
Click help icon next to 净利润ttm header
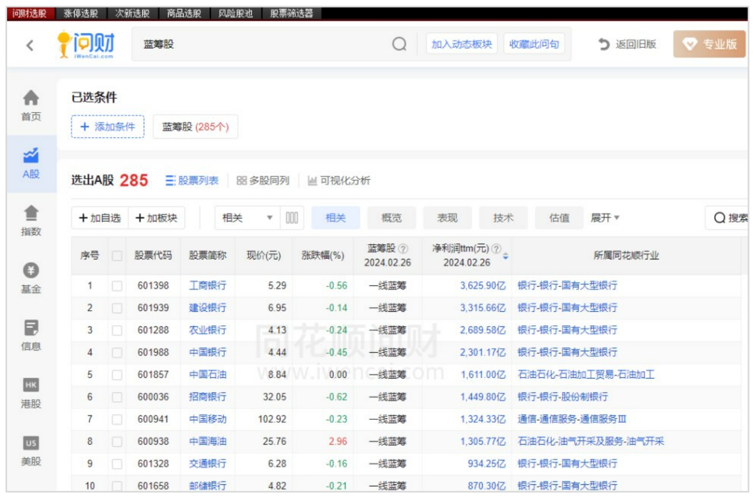[496, 249]
